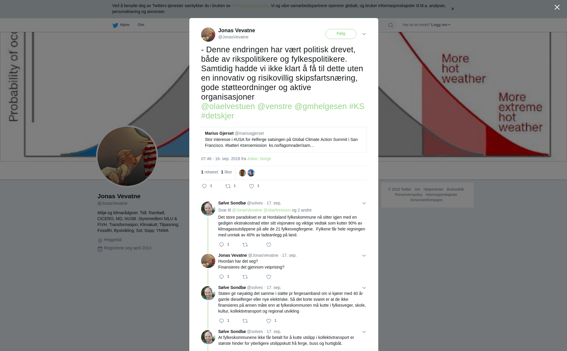Open the chevron menu on the main tweet
The width and height of the screenshot is (567, 351).
(x=364, y=34)
